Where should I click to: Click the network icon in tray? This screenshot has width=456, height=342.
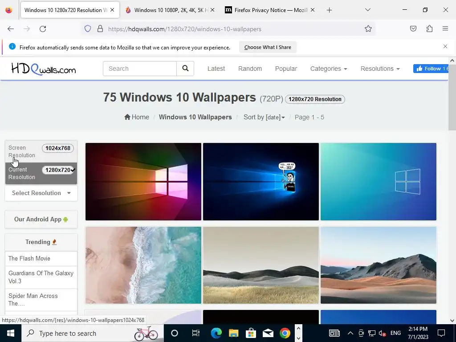tap(372, 333)
